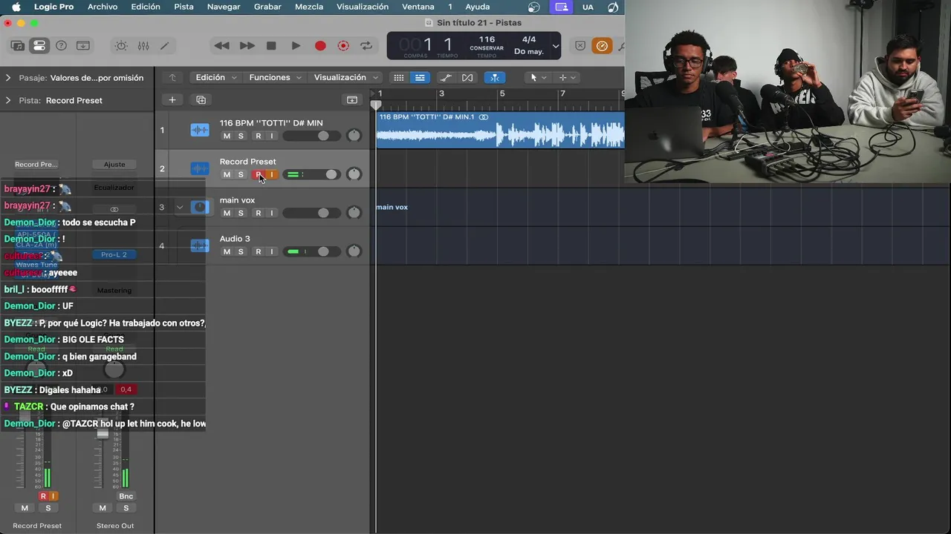951x534 pixels.
Task: Open the Grabar menu
Action: tap(267, 7)
